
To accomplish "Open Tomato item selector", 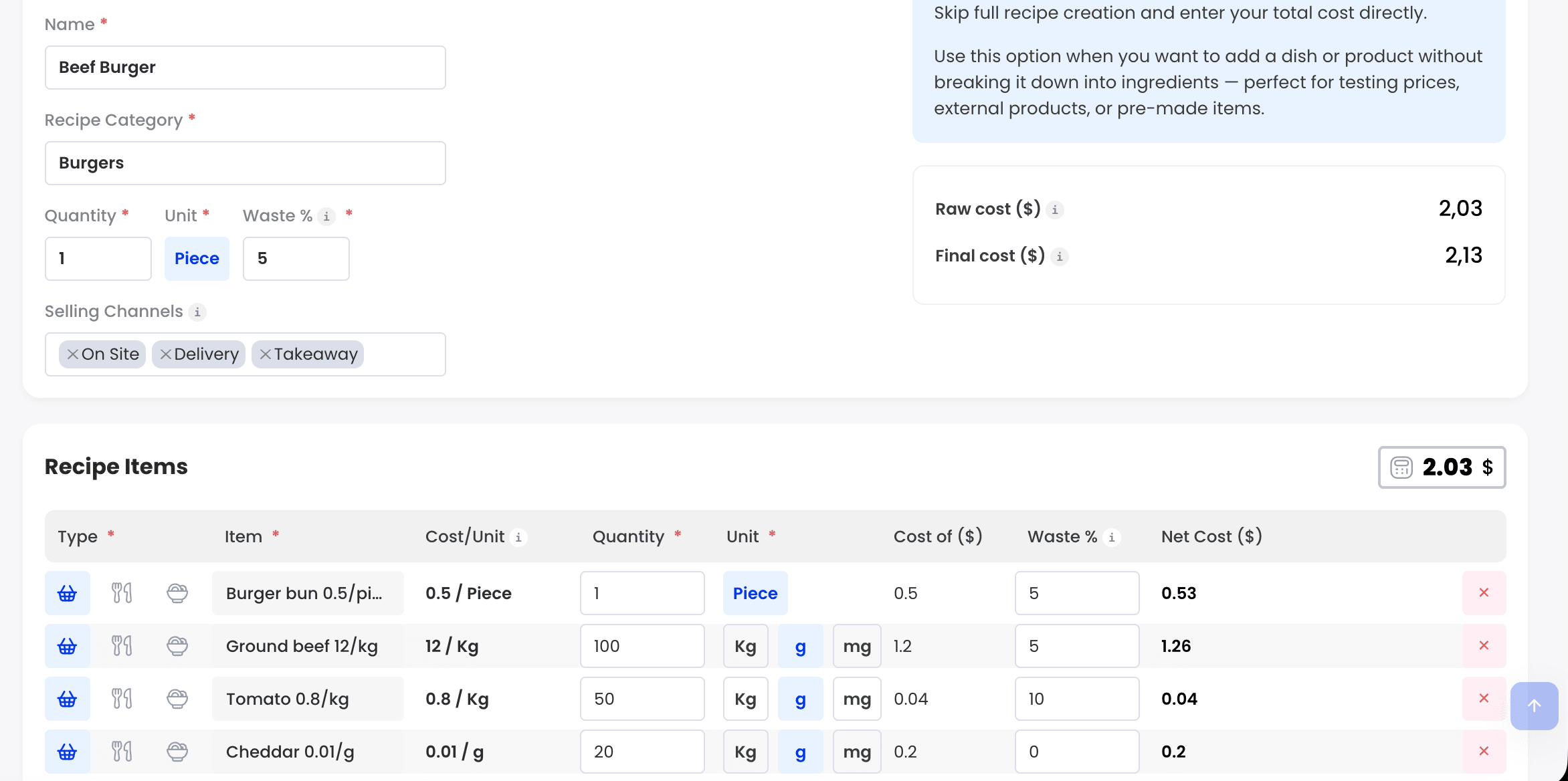I will [308, 699].
